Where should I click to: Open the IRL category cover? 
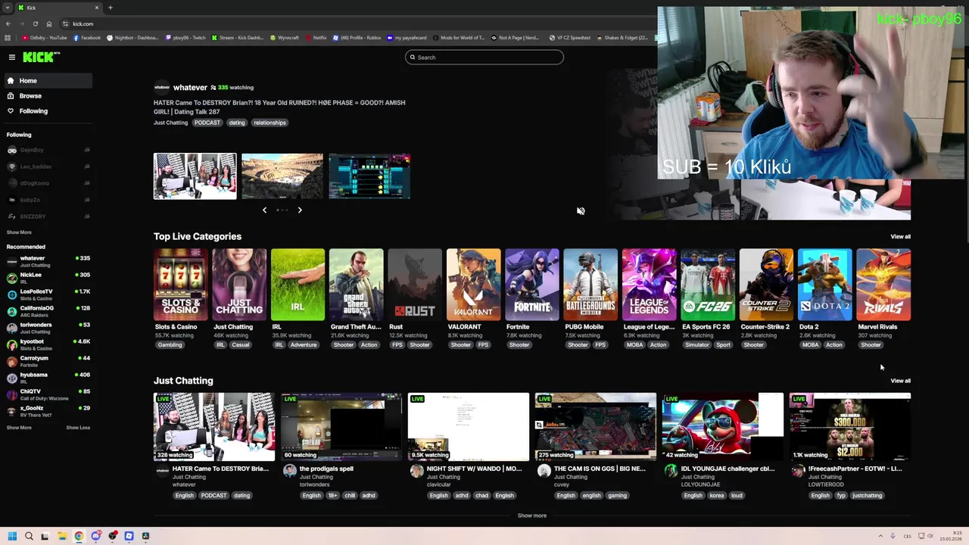[x=298, y=285]
